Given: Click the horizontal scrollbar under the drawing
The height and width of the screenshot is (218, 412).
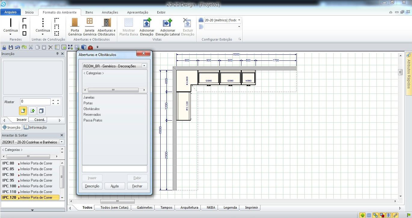Looking at the screenshot, I should coord(117,201).
